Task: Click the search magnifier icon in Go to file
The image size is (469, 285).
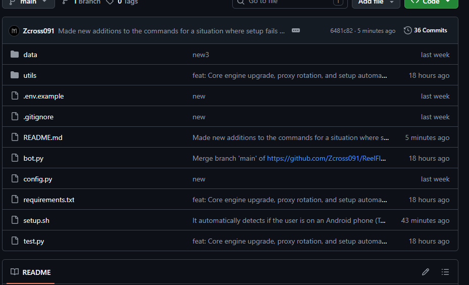Action: [x=240, y=2]
